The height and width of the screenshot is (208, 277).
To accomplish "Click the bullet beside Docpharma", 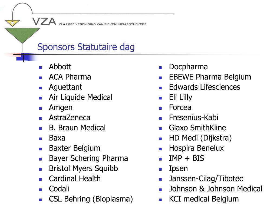I will coord(160,67).
